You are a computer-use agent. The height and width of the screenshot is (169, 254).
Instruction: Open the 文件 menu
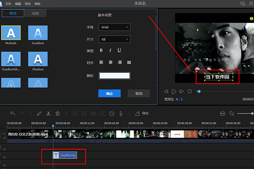click(x=8, y=4)
